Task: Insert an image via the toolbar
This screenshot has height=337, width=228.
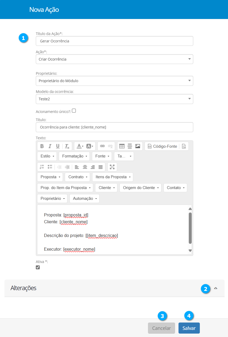Action: tap(138, 146)
